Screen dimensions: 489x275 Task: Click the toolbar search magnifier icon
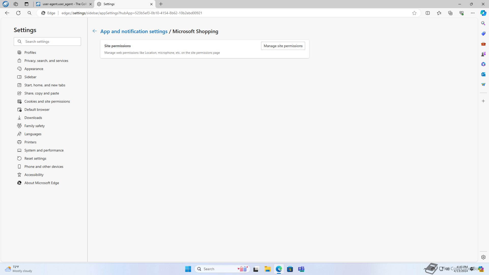tap(30, 13)
